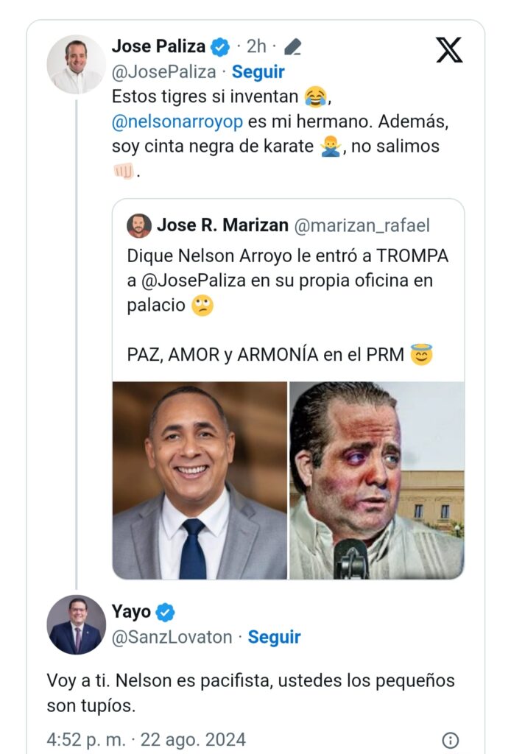Screen dimensions: 511x754
Task: Follow Jose Paliza with the Seguir link
Action: tap(258, 72)
